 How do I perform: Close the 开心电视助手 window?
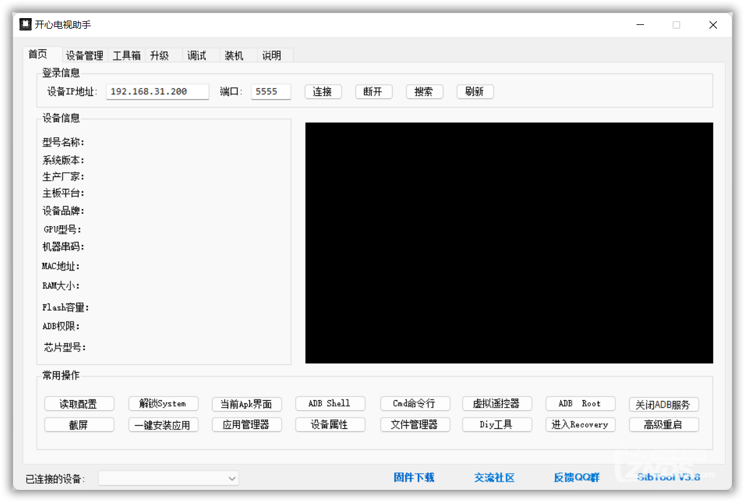(x=713, y=25)
